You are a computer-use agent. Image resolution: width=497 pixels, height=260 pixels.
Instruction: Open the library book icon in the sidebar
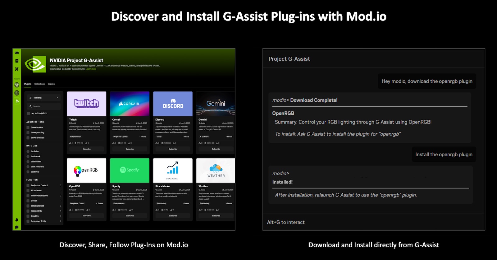click(x=17, y=61)
